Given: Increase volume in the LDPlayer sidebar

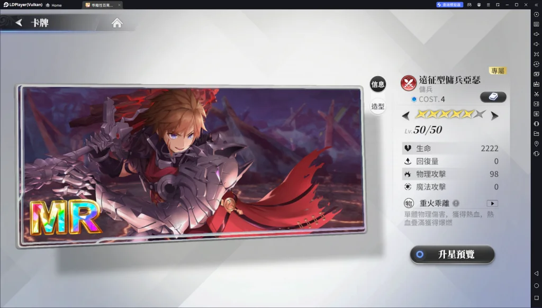Looking at the screenshot, I should coord(536,34).
